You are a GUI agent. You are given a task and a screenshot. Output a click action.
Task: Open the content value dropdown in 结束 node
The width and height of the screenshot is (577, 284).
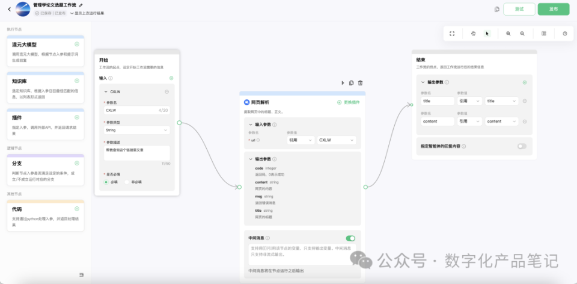[501, 121]
